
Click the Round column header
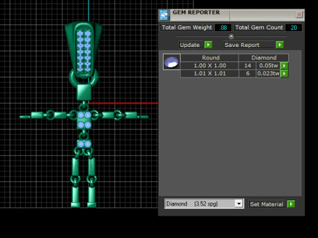click(x=209, y=58)
